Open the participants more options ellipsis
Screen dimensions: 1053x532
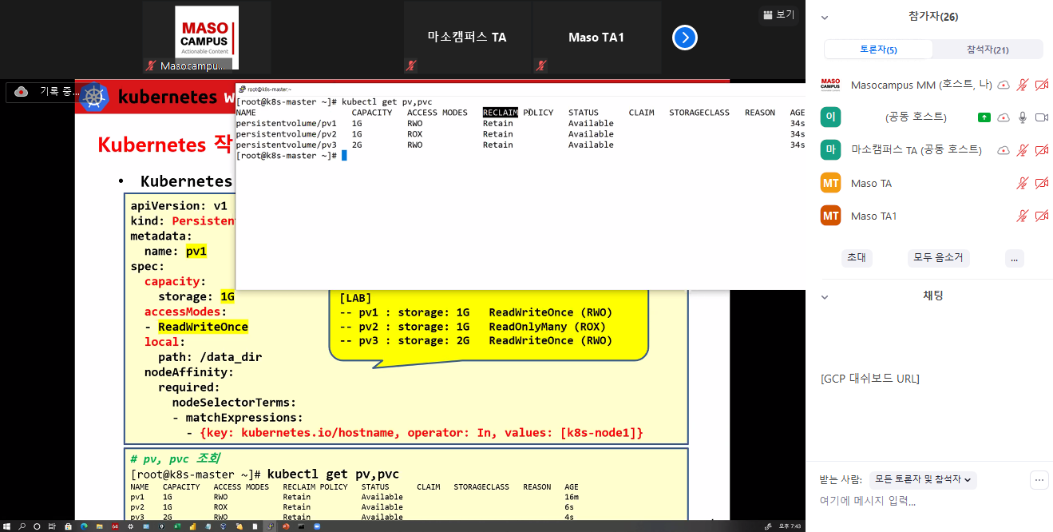pos(1014,258)
